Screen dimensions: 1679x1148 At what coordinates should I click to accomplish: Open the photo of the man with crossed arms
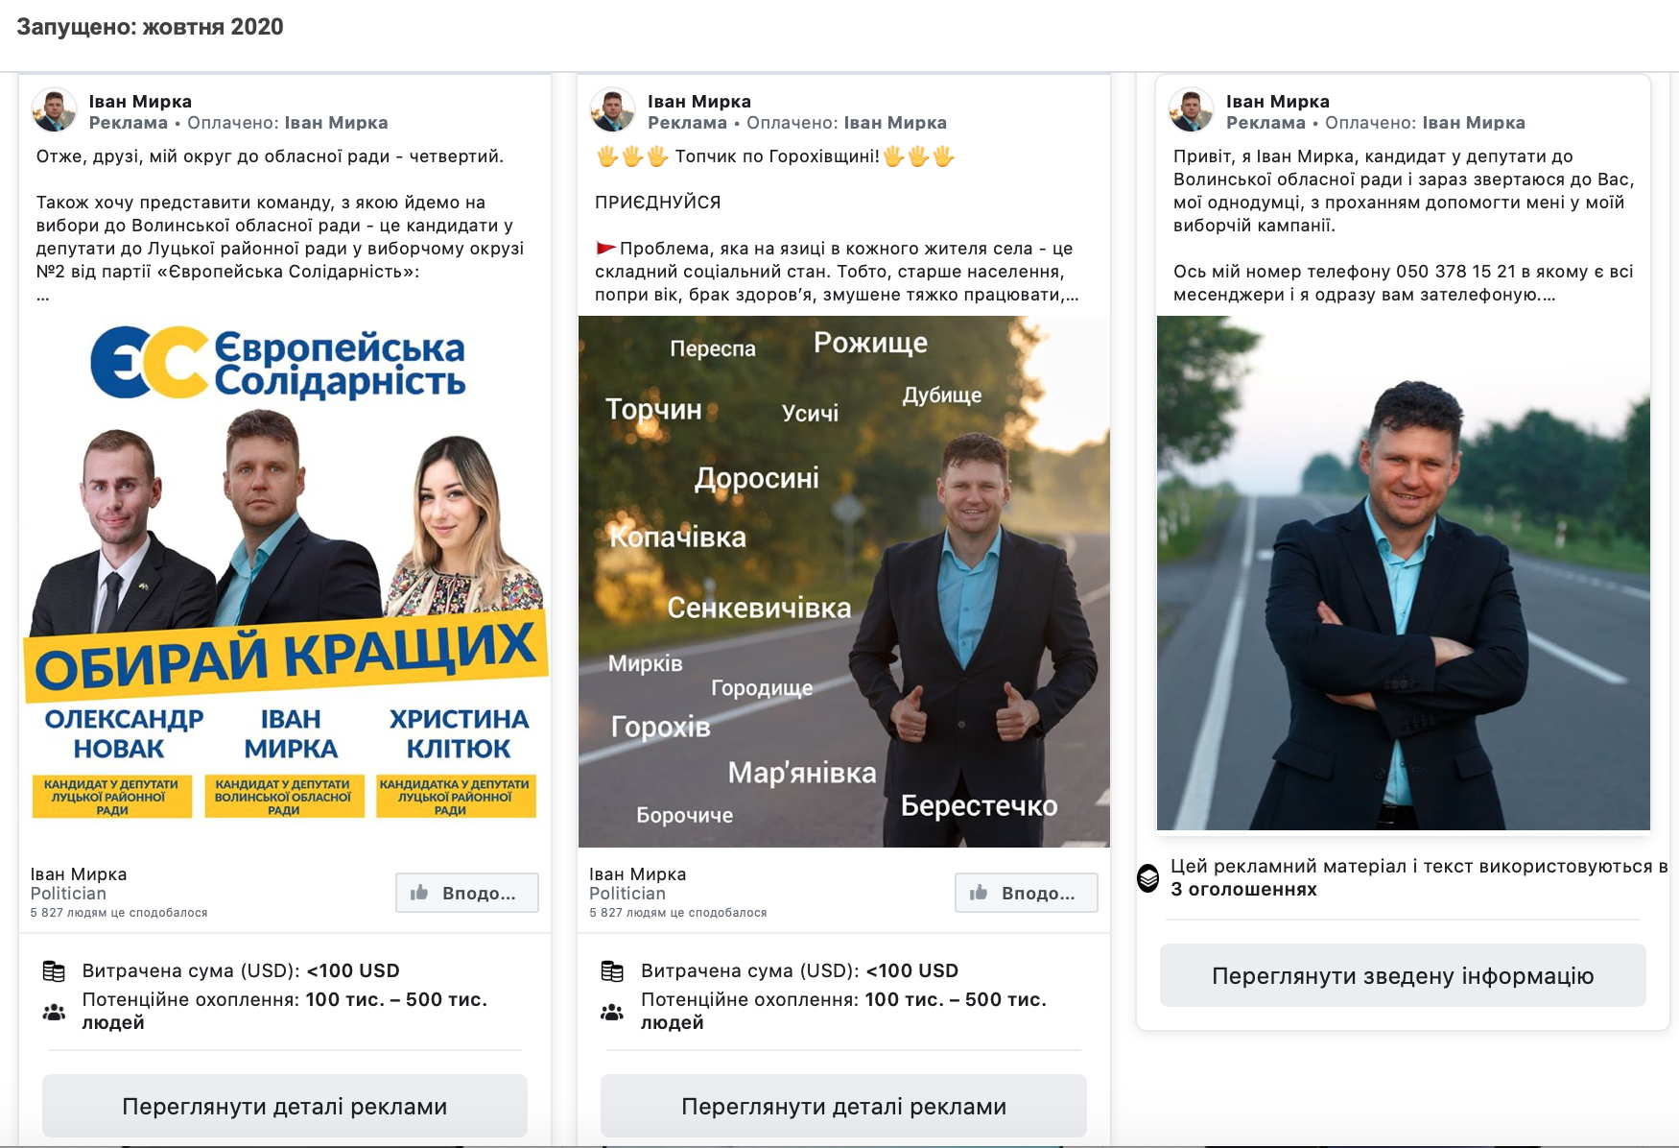(1403, 573)
